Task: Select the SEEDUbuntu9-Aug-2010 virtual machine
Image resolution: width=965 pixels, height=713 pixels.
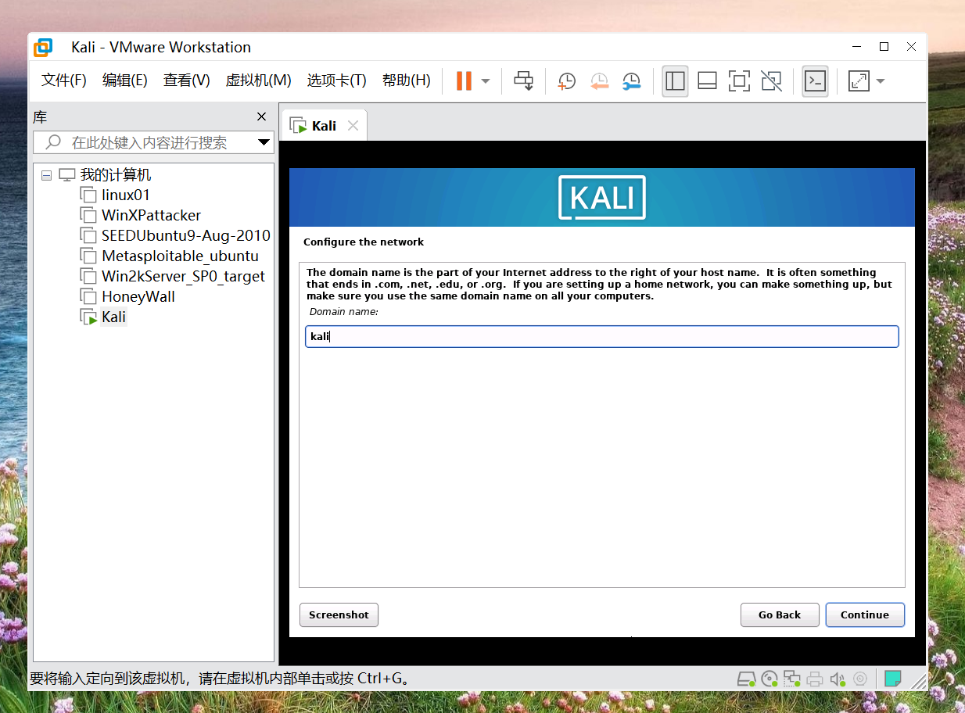Action: point(185,235)
